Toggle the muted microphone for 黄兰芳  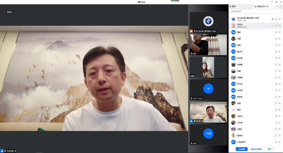click(276, 51)
